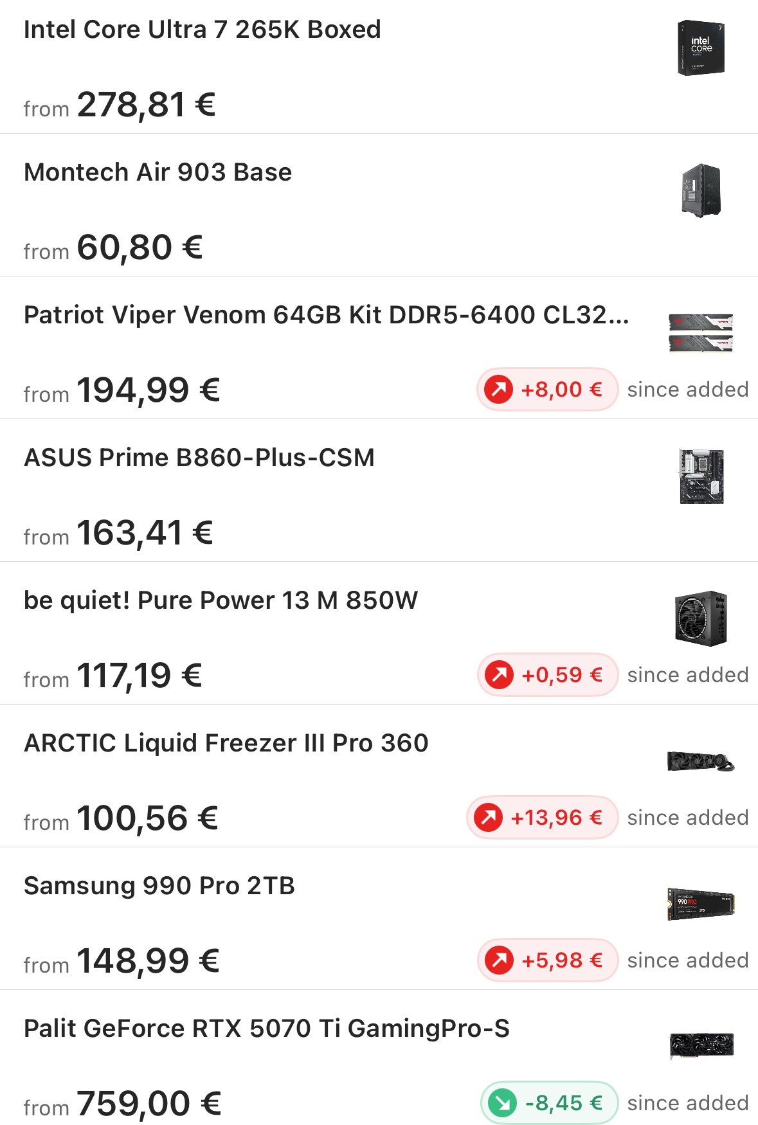Screen dimensions: 758x1125
Task: Click the +13,96 € price change badge
Action: tap(542, 817)
